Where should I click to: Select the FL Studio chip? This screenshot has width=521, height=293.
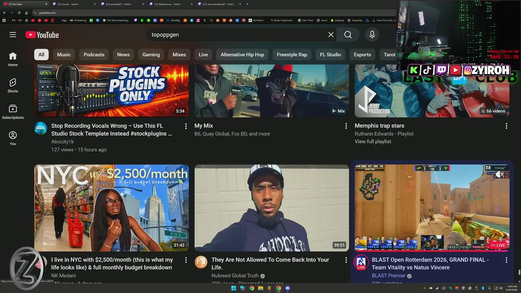pos(331,55)
